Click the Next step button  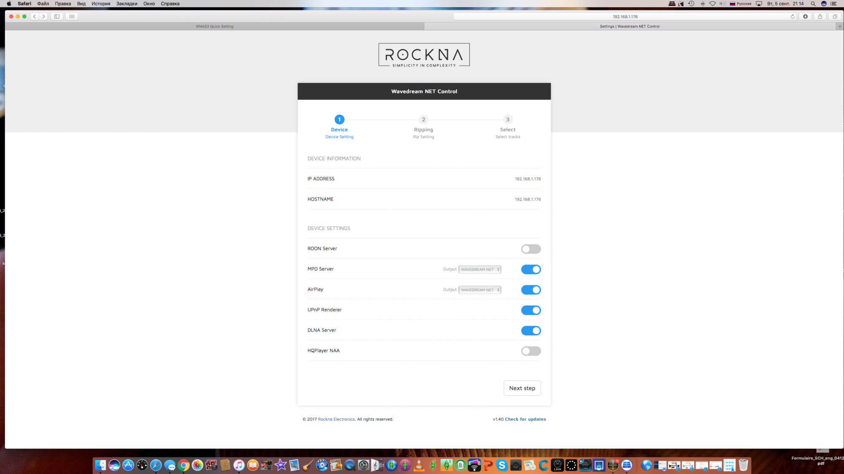[x=522, y=388]
